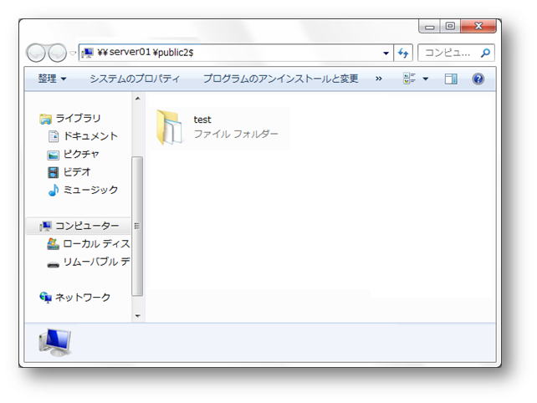Maximize the Explorer window
537x403 pixels.
coord(450,27)
